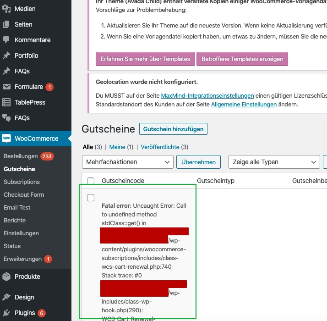Follow the Allgemeine Einstellungen link
The image size is (327, 321).
[244, 105]
